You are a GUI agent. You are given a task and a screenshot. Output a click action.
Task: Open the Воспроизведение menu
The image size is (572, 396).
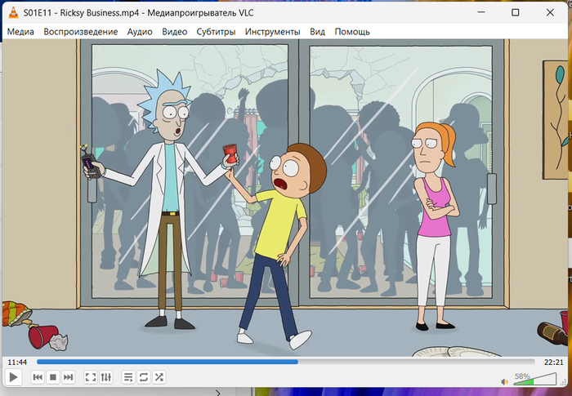tap(81, 32)
